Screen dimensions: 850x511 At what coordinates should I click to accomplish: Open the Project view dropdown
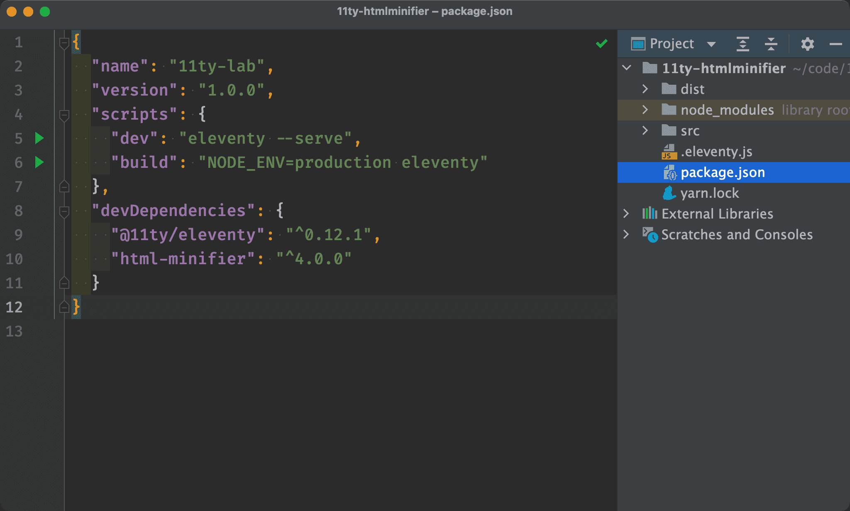[711, 44]
